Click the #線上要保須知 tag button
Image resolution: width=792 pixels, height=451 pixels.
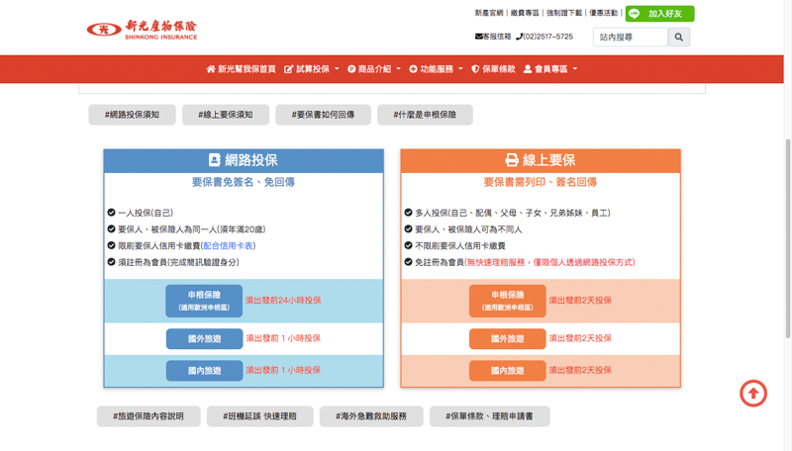click(226, 115)
